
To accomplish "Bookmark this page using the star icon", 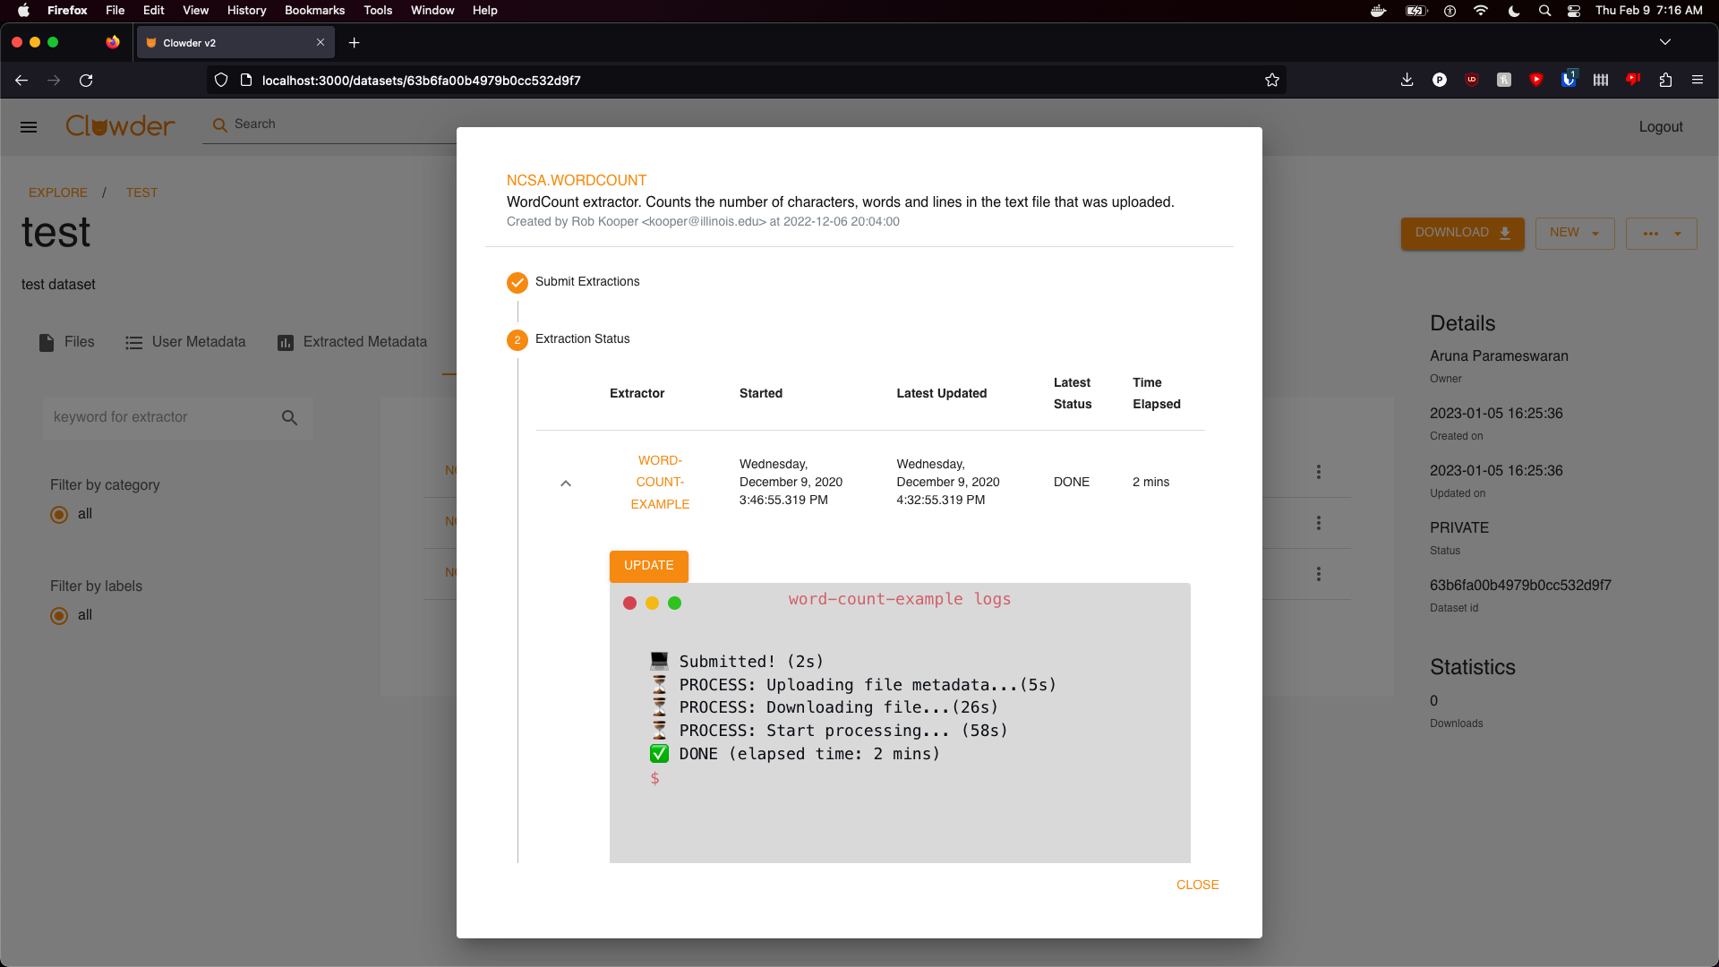I will (x=1272, y=80).
